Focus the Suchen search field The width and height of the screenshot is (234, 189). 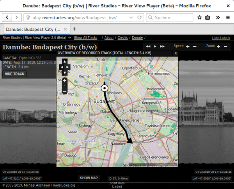tap(169, 17)
